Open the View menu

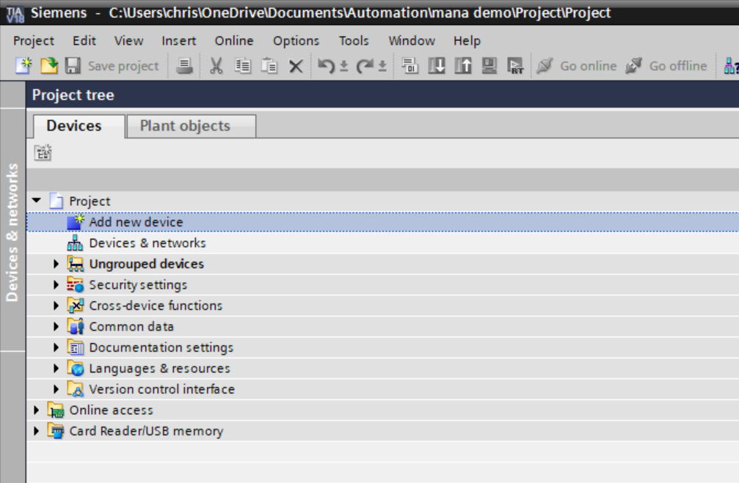[x=128, y=41]
